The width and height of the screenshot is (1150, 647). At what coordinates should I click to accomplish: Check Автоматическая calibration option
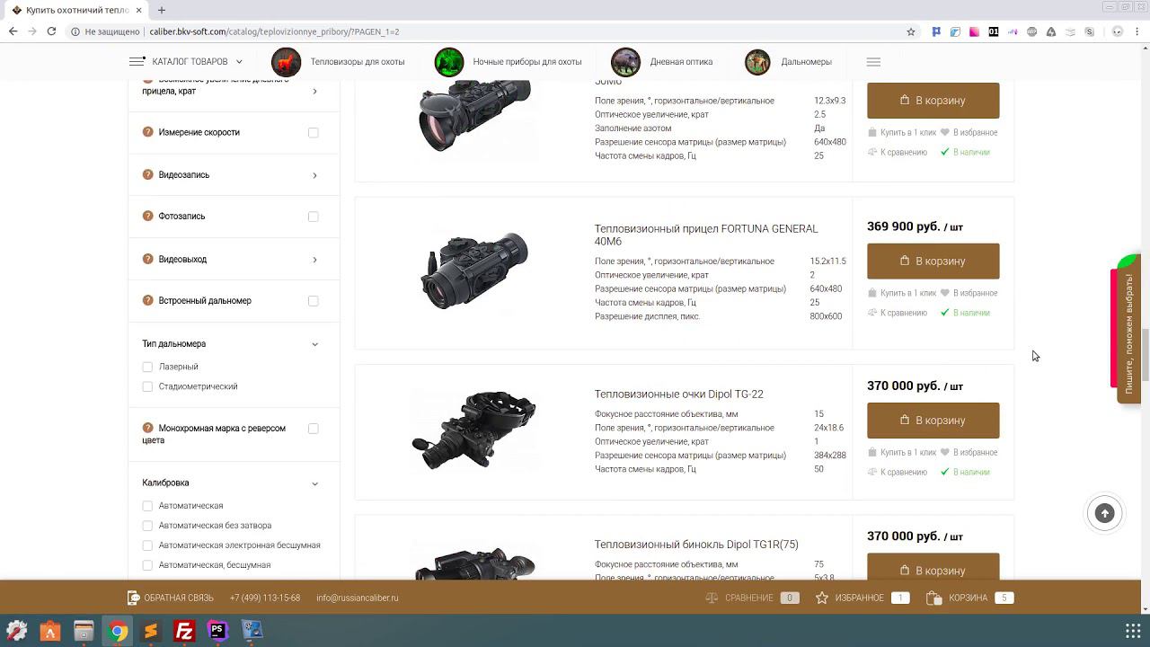pos(147,506)
